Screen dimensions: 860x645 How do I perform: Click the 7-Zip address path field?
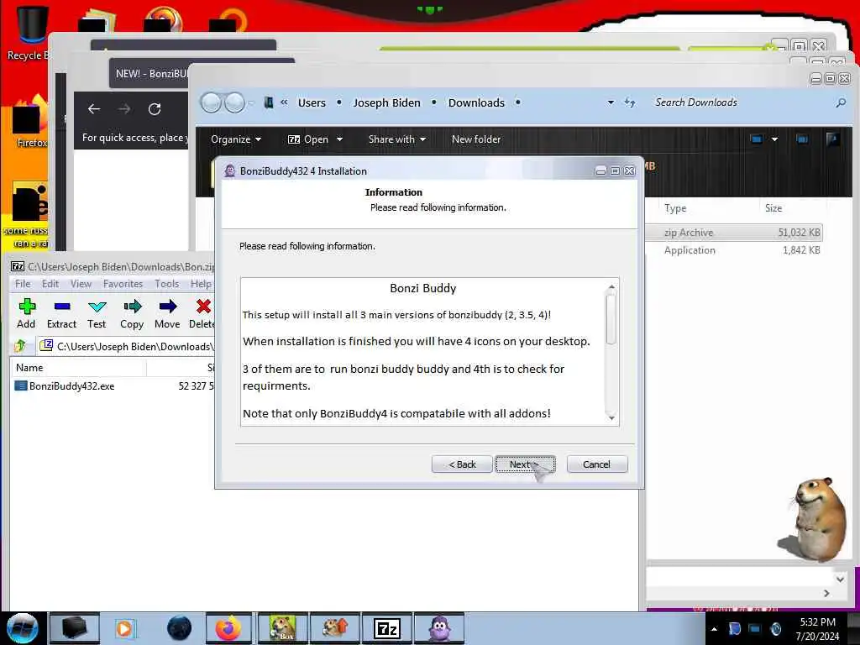pyautogui.click(x=126, y=347)
